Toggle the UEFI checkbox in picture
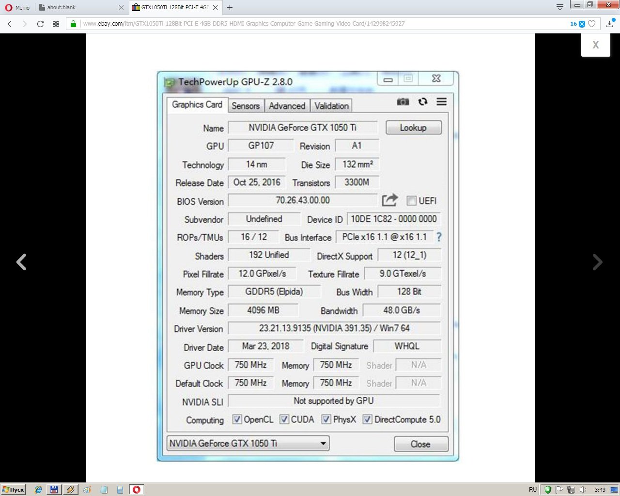Screen dimensions: 620x496 pos(412,201)
